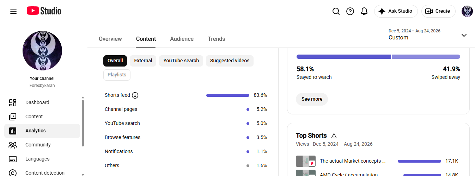Open AMD Cycle short title link
The image size is (475, 176).
tap(349, 174)
